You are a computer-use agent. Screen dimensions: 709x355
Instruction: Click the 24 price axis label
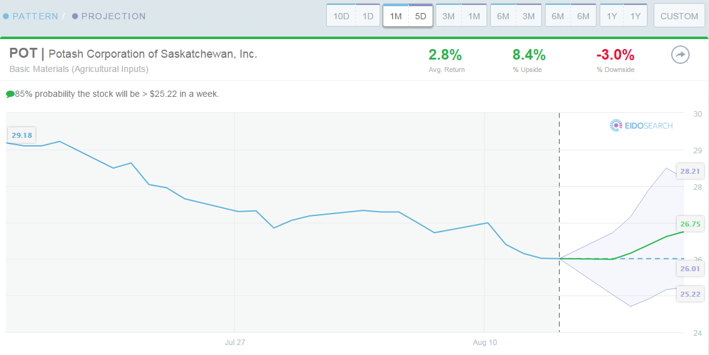tap(698, 333)
